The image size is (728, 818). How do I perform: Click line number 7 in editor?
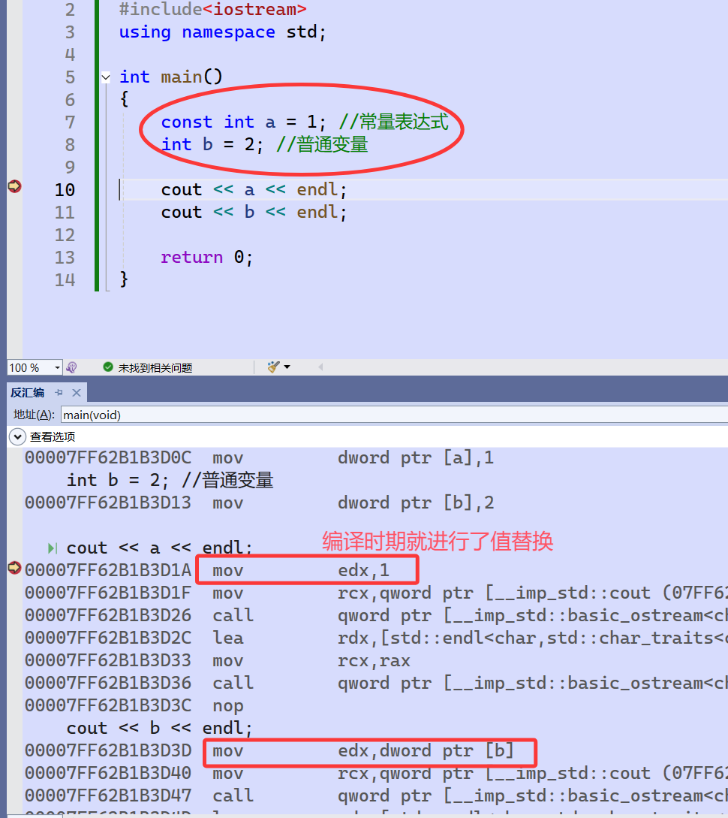pyautogui.click(x=70, y=122)
